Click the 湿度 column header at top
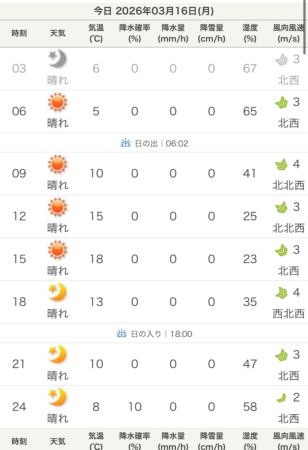This screenshot has width=308, height=450. 250,33
